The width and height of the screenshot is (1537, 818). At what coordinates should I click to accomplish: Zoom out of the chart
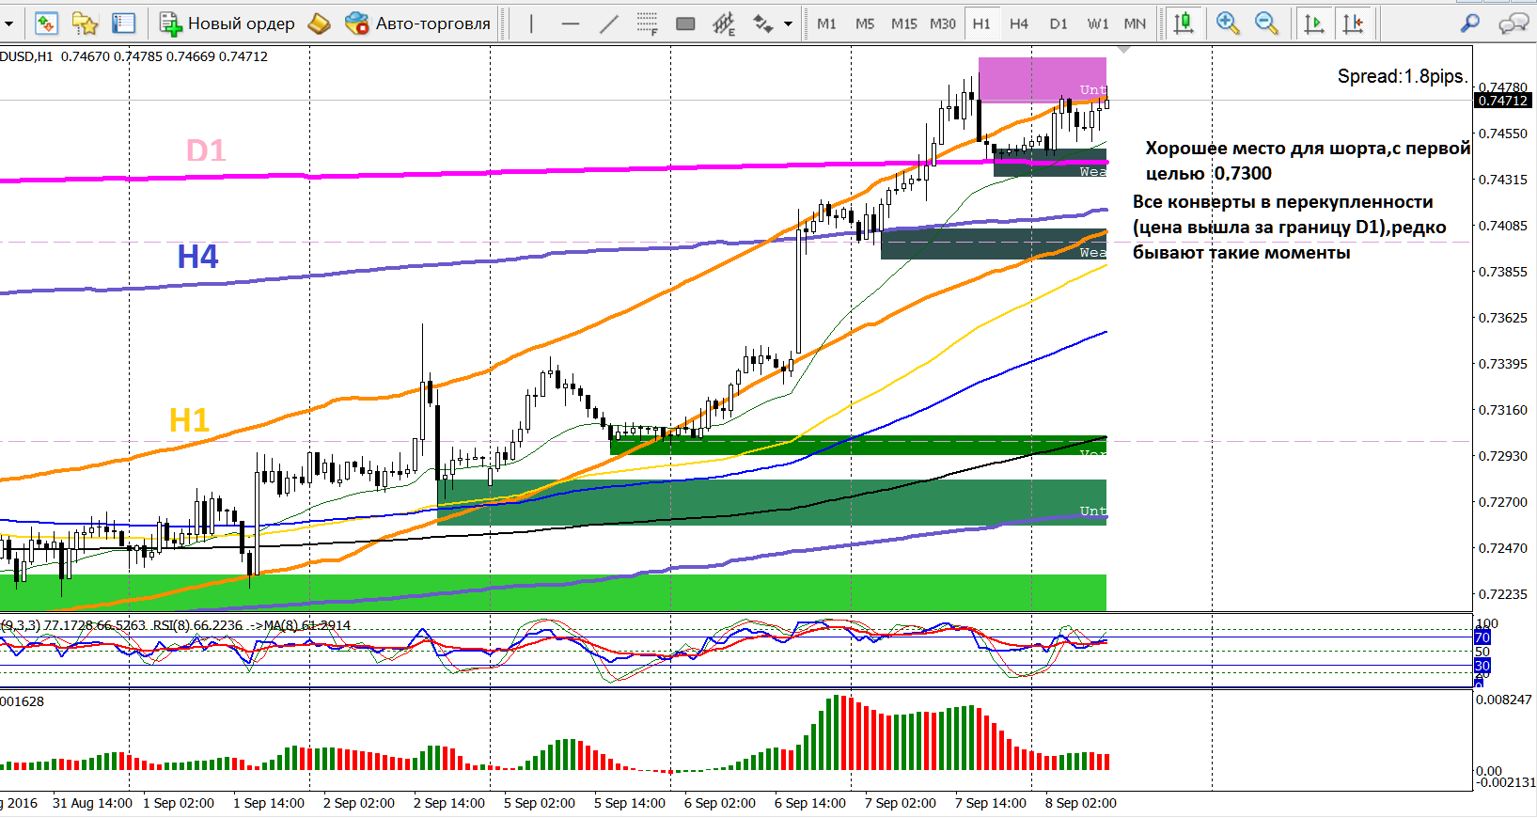tap(1266, 24)
